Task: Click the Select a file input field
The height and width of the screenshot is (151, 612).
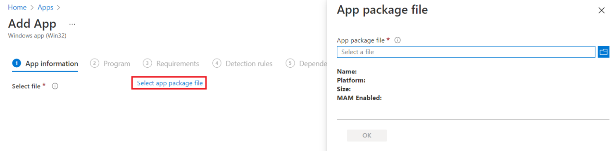Action: pos(466,52)
